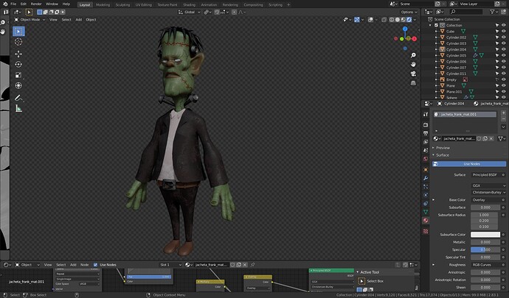The height and width of the screenshot is (298, 509).
Task: Open the GGX distribution dropdown
Action: tap(488, 185)
